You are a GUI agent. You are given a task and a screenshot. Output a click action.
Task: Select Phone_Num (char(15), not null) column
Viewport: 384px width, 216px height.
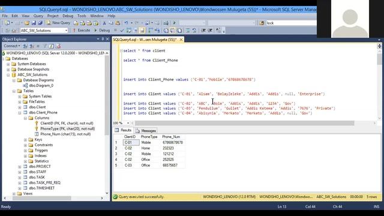(65, 134)
